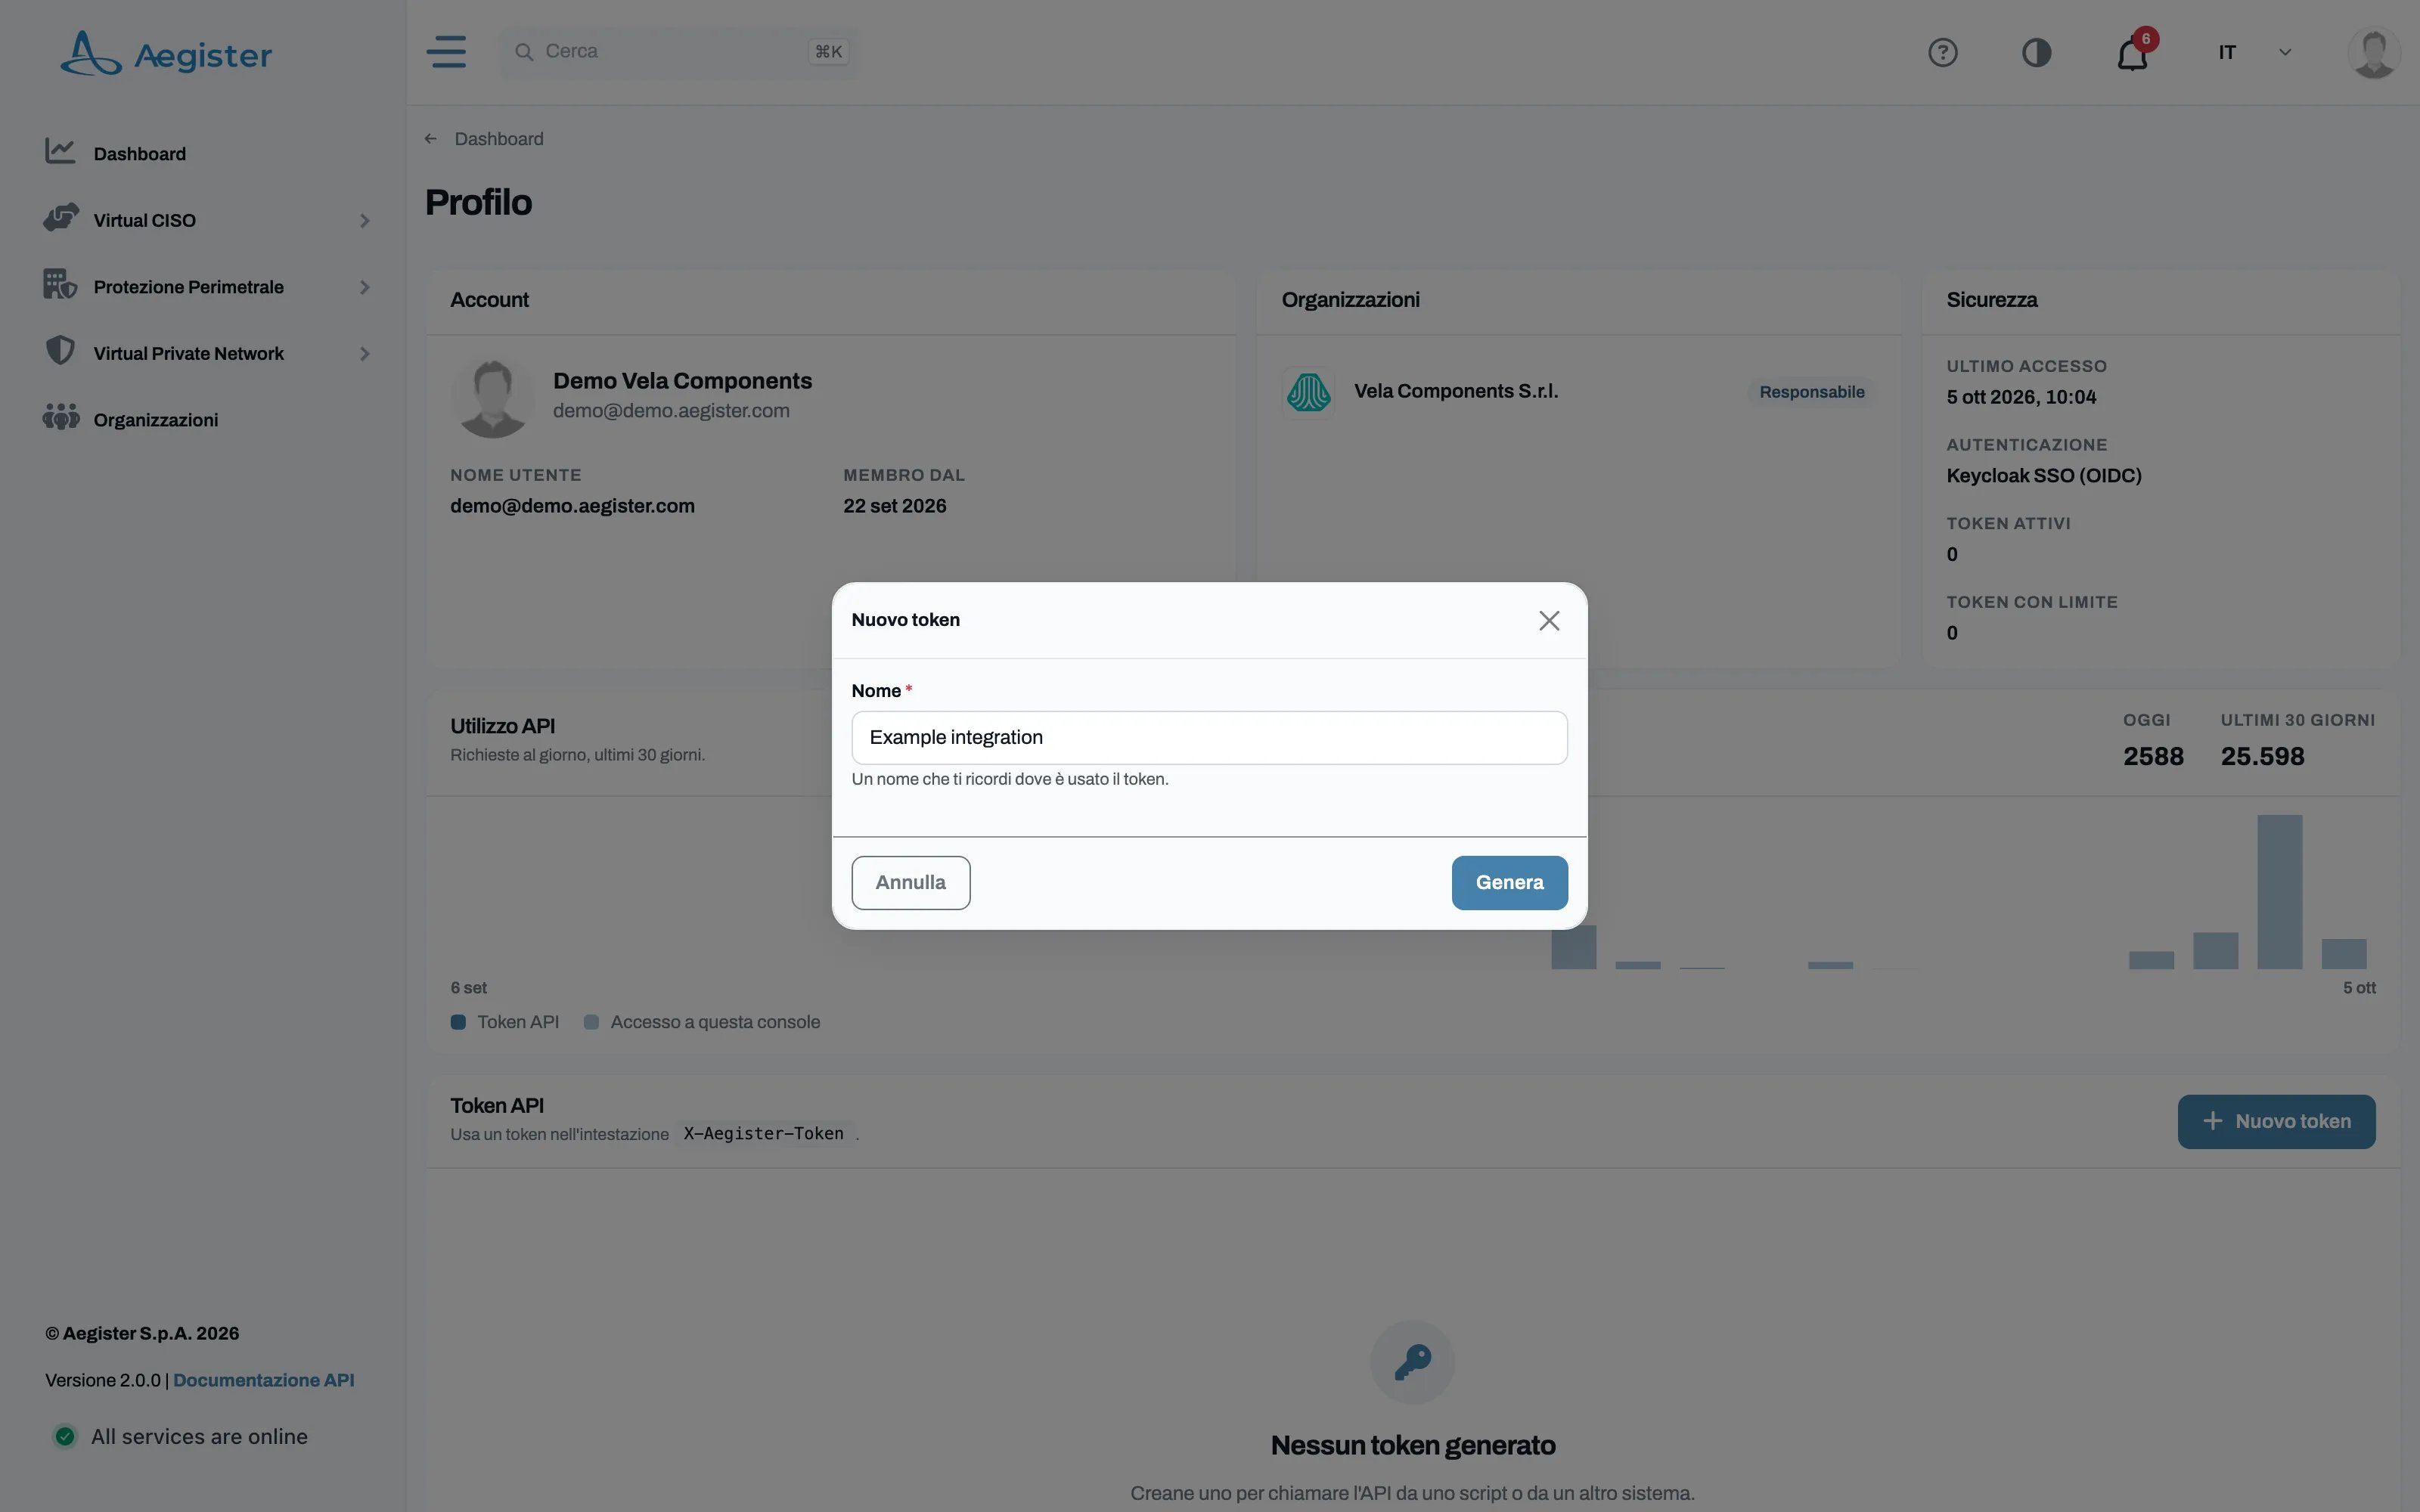The height and width of the screenshot is (1512, 2420).
Task: Click the Responsabile role badge
Action: (x=1811, y=392)
